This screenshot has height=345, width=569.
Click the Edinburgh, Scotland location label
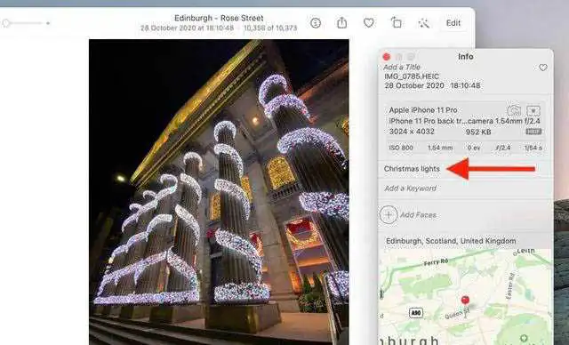point(451,241)
